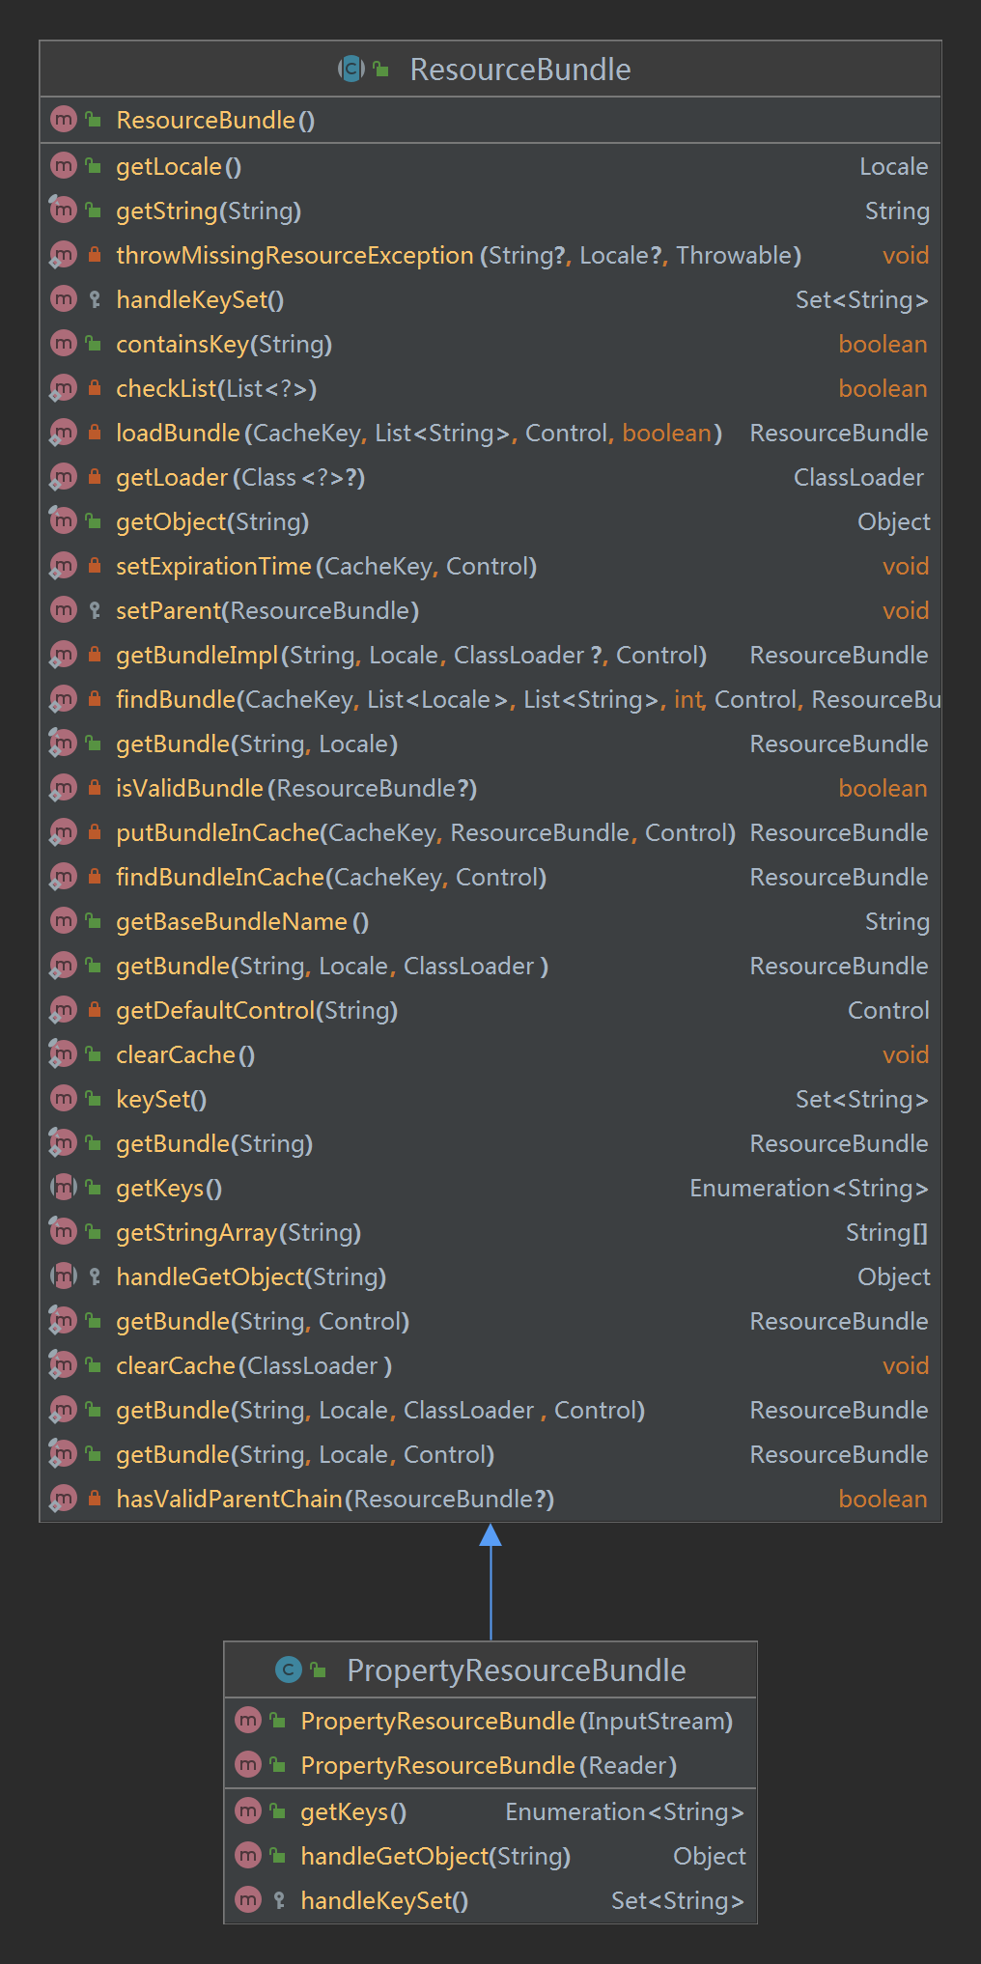The height and width of the screenshot is (1964, 981).
Task: Select the PropertyResourceBundle(InputStream) constructor
Action: pos(490,1721)
